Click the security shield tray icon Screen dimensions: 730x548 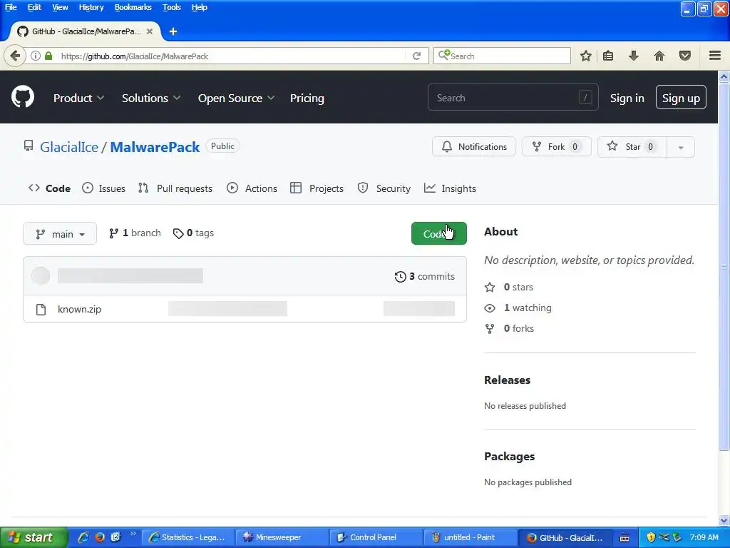[651, 537]
